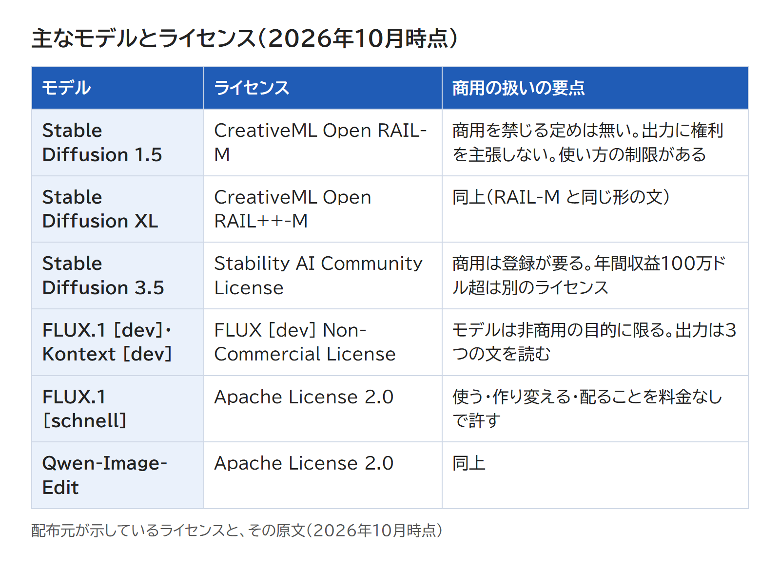
Task: Click the cell 同上(RAIL-M と同じ形の文)
Action: (595, 209)
